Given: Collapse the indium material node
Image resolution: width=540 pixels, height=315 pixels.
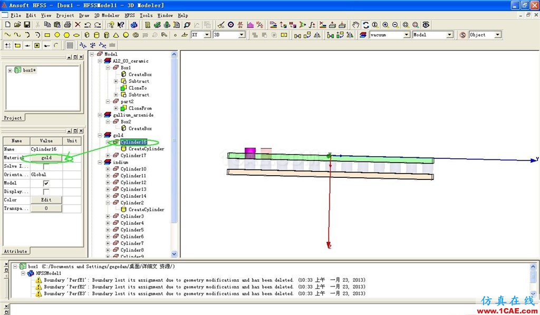Looking at the screenshot, I should pyautogui.click(x=100, y=163).
